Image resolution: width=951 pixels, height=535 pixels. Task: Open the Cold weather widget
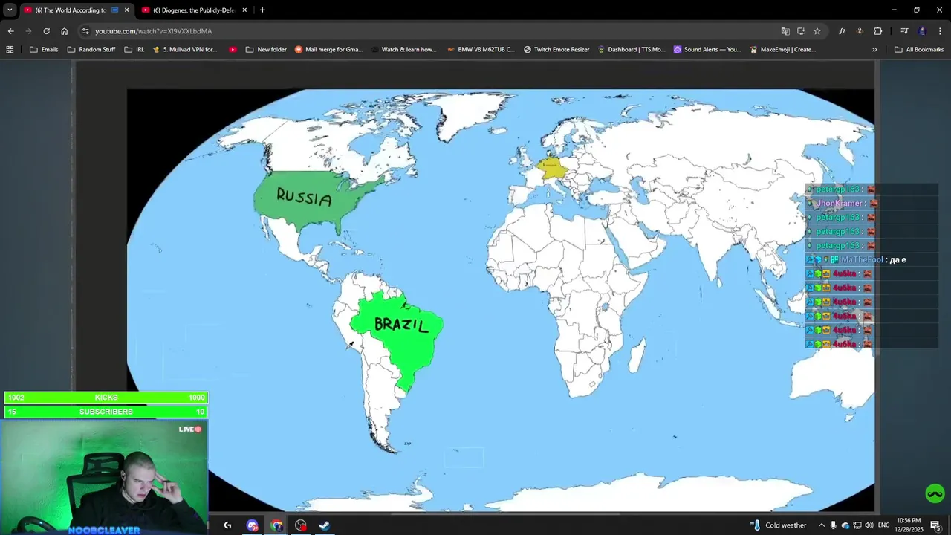point(778,525)
